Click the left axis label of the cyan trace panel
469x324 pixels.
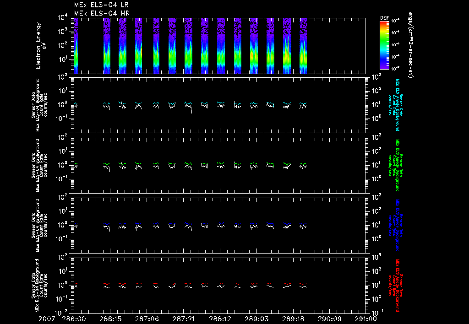pyautogui.click(x=39, y=105)
